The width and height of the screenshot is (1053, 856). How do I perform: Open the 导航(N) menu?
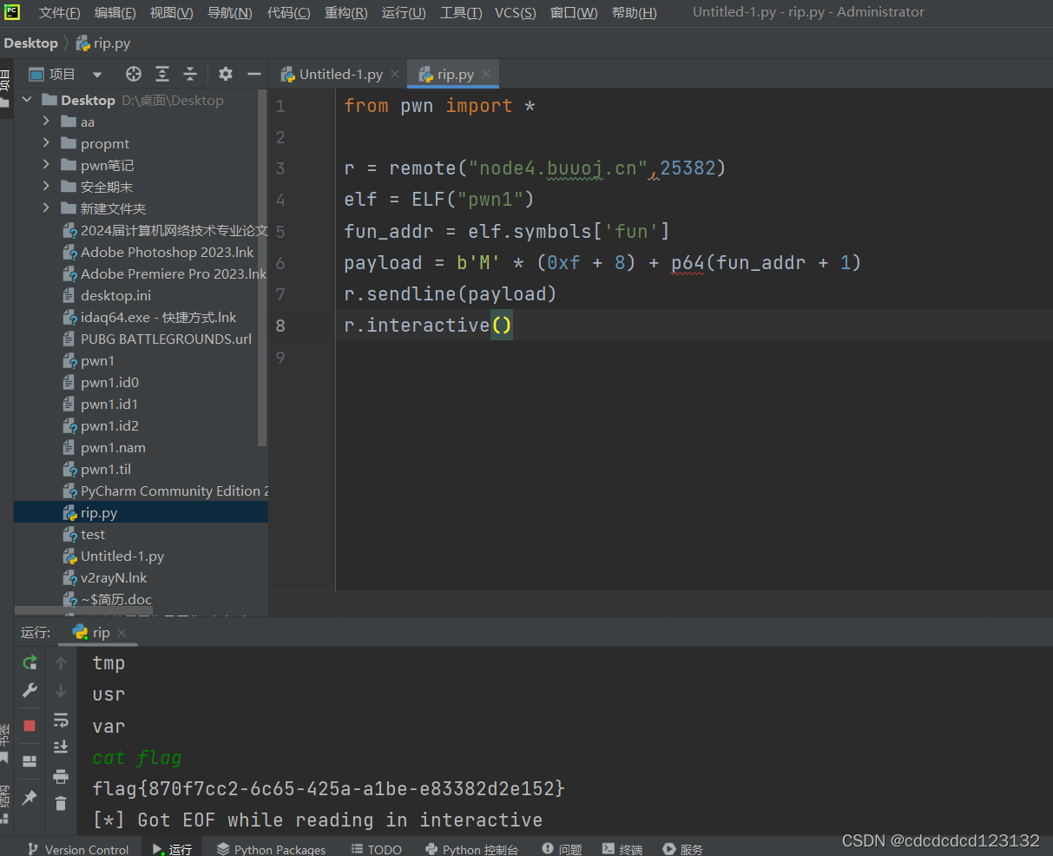229,13
